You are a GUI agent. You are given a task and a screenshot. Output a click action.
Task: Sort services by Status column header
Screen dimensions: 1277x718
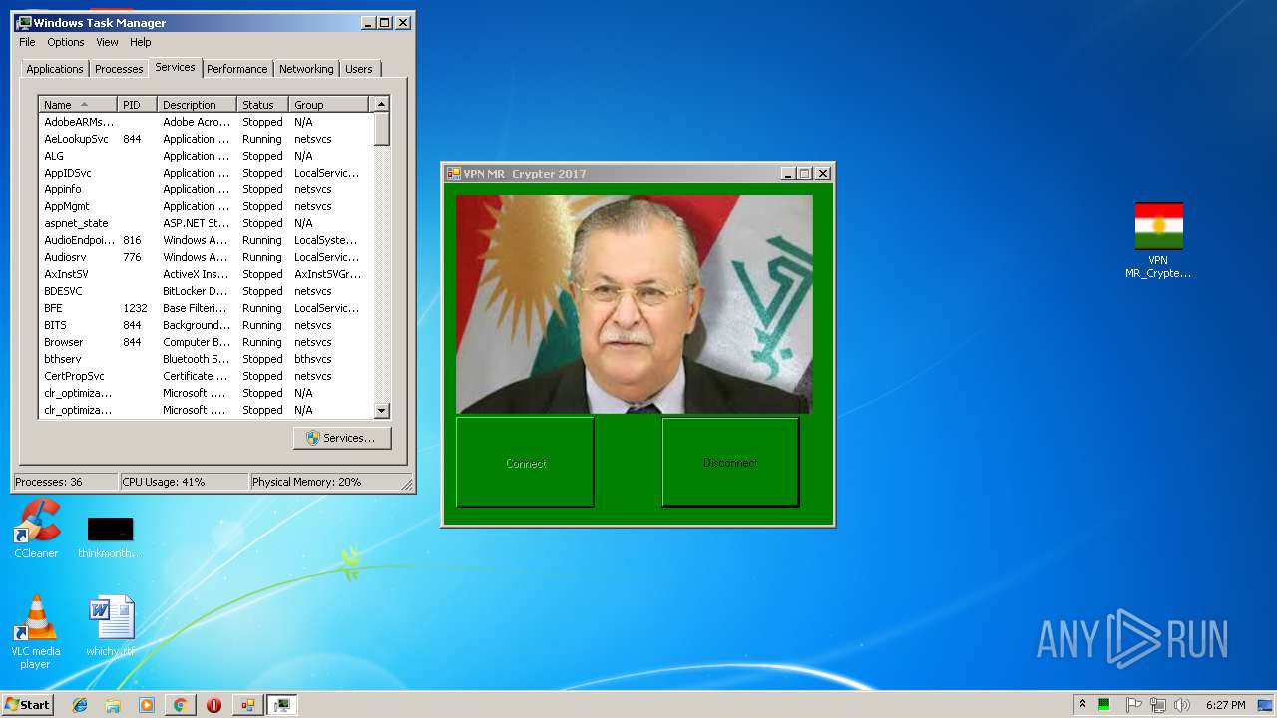[263, 104]
